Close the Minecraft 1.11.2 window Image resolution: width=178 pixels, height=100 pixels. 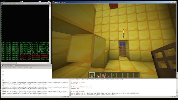coord(175,2)
